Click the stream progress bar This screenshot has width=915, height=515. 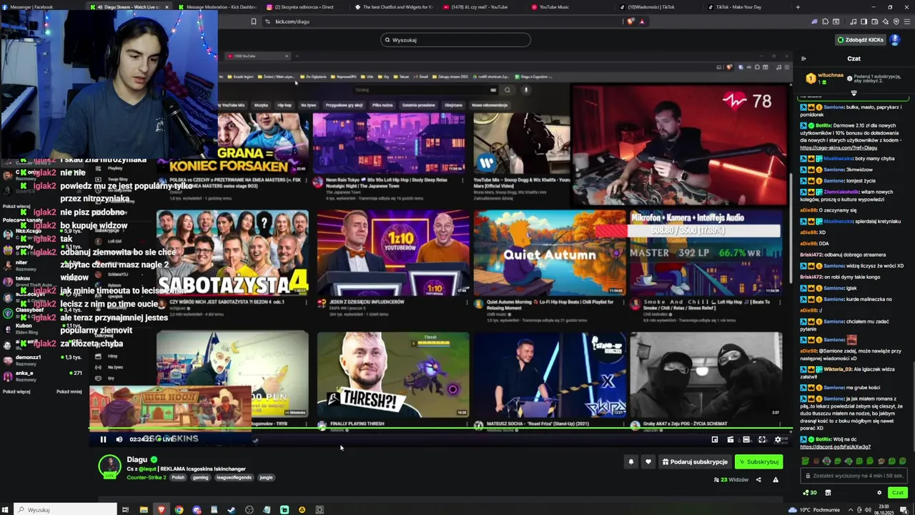(x=440, y=429)
